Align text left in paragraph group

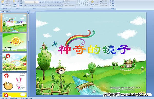[x=49, y=5]
